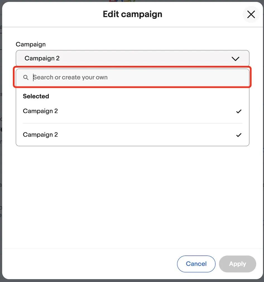Focus the Search or create your own field

click(x=133, y=77)
